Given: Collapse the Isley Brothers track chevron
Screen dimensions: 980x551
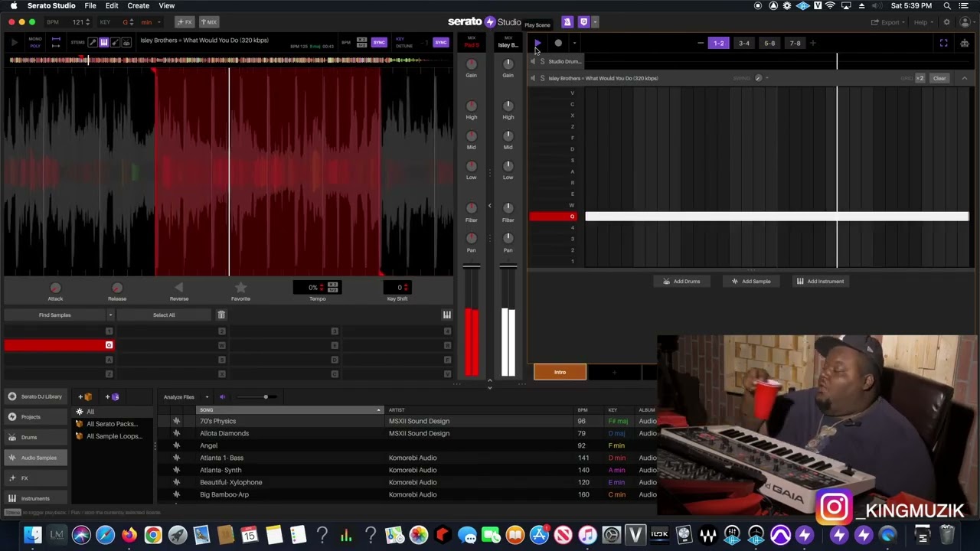Looking at the screenshot, I should pyautogui.click(x=964, y=78).
